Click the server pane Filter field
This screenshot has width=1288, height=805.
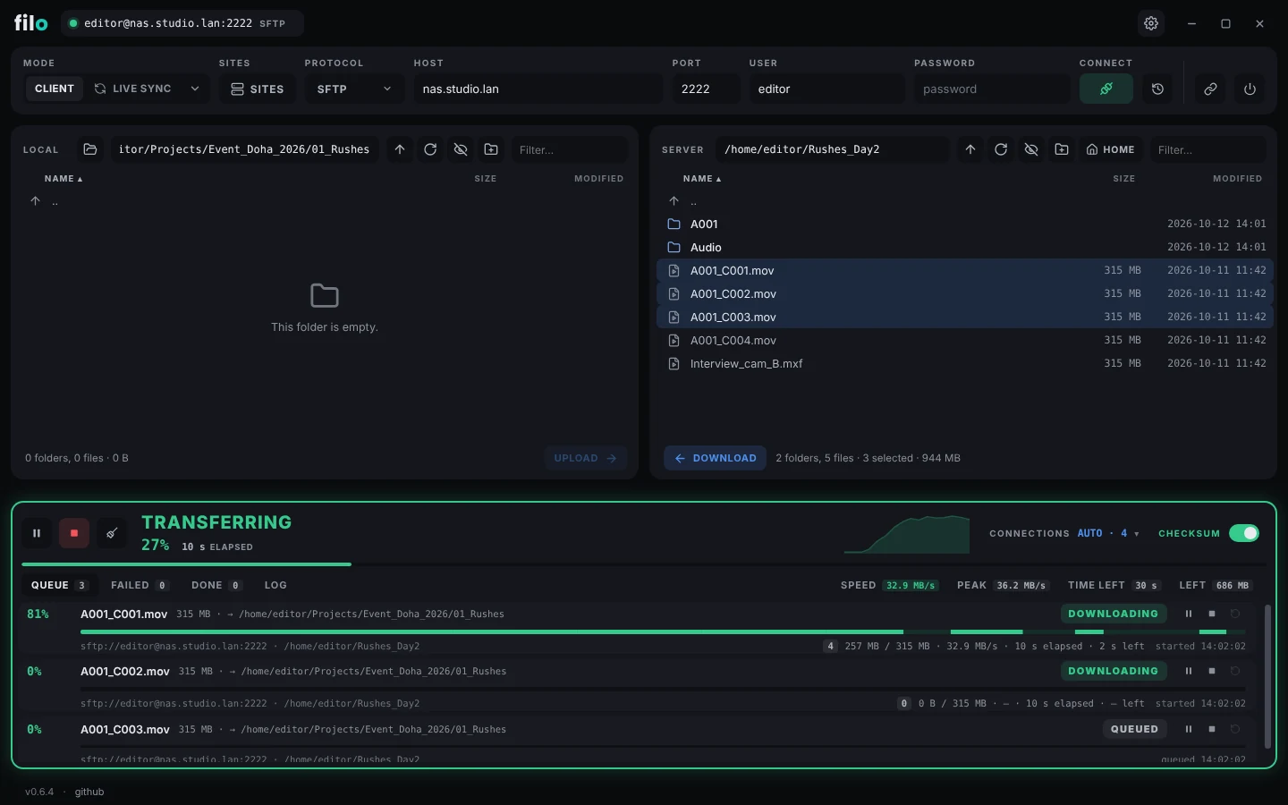pos(1208,149)
